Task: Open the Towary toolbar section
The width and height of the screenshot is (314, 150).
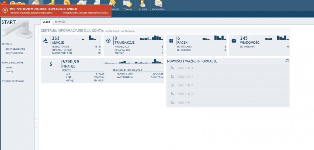Action: 127,5
